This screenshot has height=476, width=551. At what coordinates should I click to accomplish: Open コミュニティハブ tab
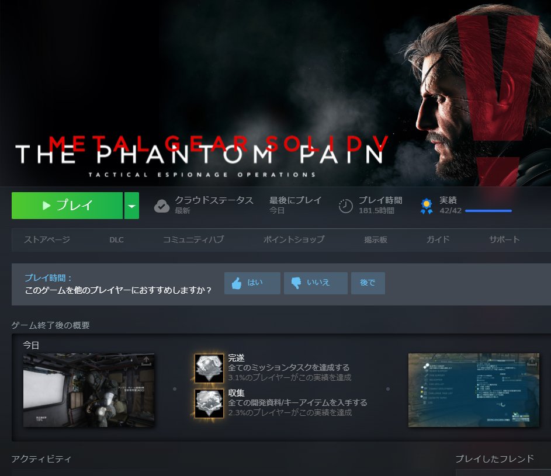(193, 239)
